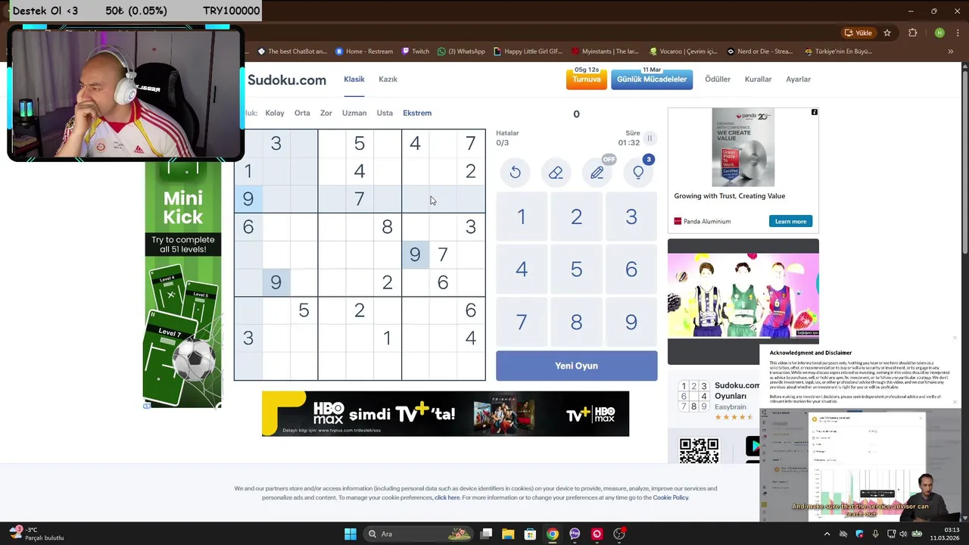Click the Sudoku.com logo
Image resolution: width=969 pixels, height=545 pixels.
pos(287,80)
